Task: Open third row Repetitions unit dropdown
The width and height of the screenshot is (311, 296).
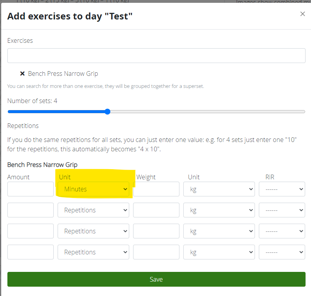Action: [93, 231]
